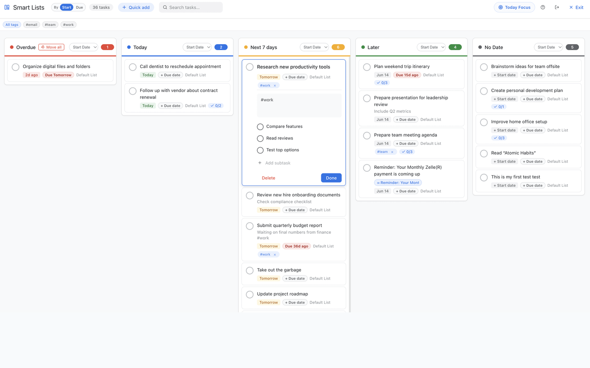Image resolution: width=590 pixels, height=368 pixels.
Task: Click the Quick add button
Action: coord(136,7)
